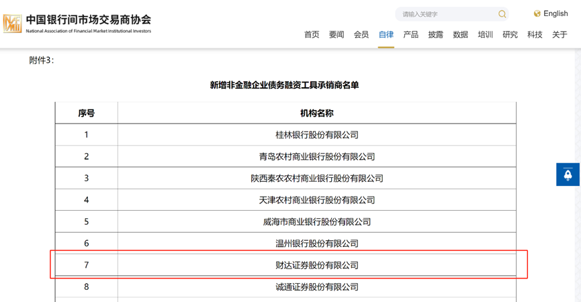
Task: Switch language to English
Action: pyautogui.click(x=555, y=13)
